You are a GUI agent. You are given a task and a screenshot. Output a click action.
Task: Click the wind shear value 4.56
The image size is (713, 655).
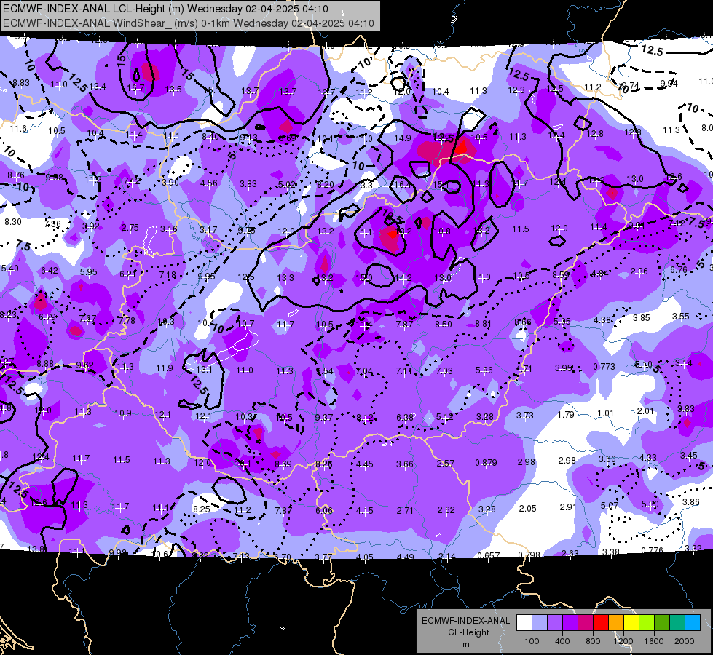coord(209,183)
